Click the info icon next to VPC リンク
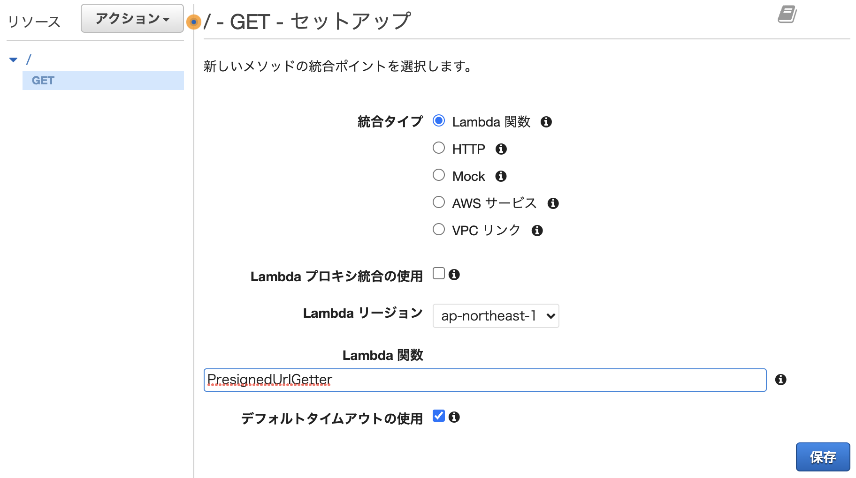 [537, 230]
